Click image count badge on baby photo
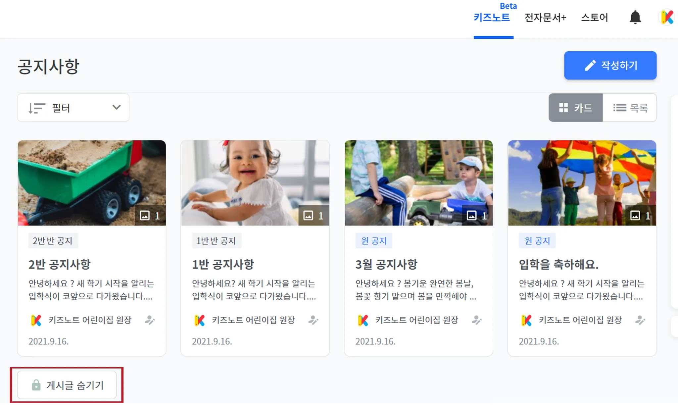Viewport: 678px width, 405px height. pyautogui.click(x=314, y=216)
